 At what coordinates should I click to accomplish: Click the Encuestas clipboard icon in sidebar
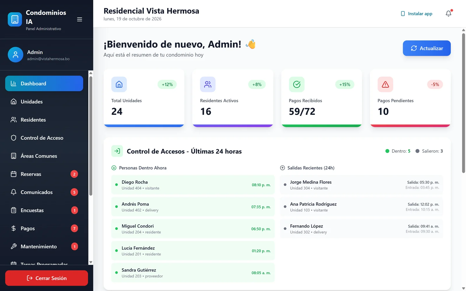[14, 210]
